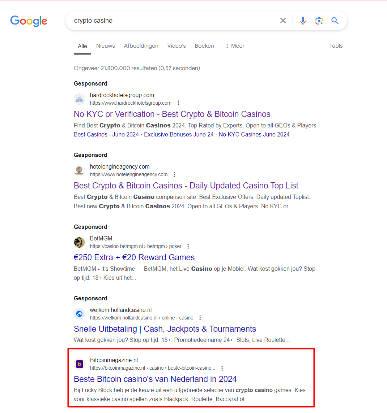Open Google Lens image search

pos(319,21)
